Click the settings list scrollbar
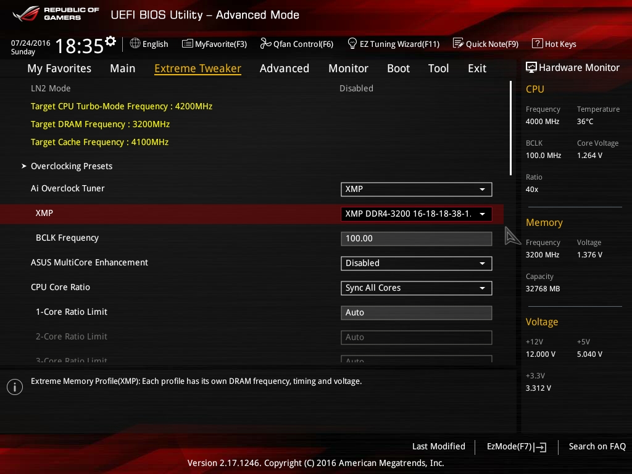The image size is (632, 474). tap(510, 128)
